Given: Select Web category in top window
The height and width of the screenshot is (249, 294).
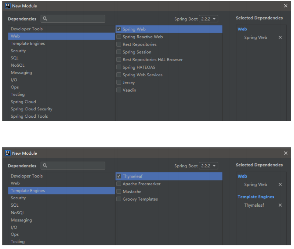Looking at the screenshot, I should [x=62, y=36].
